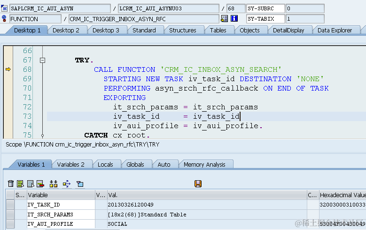
Task: Open the Standard tab
Action: [144, 31]
